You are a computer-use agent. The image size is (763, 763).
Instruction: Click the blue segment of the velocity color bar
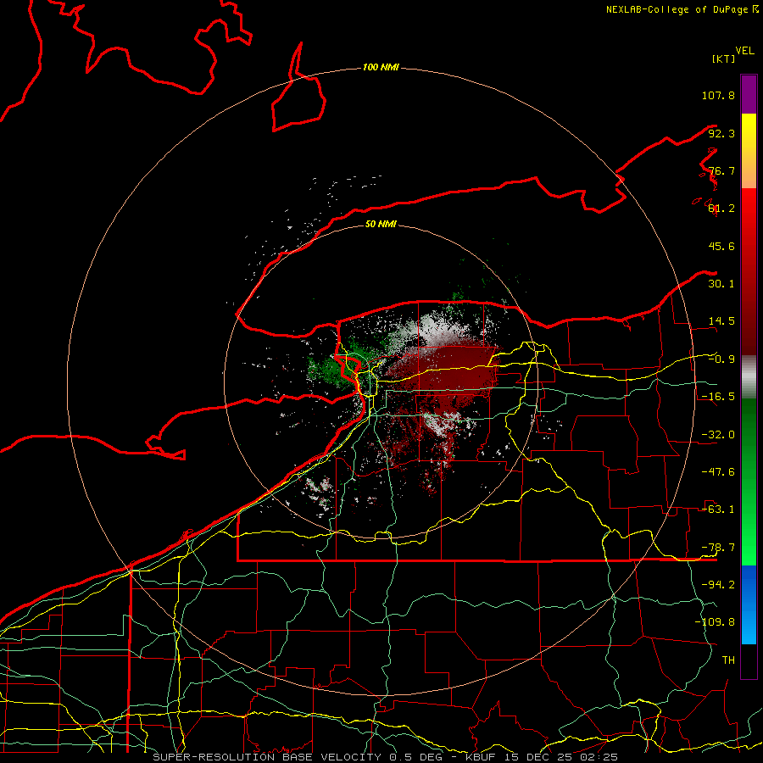[x=749, y=604]
